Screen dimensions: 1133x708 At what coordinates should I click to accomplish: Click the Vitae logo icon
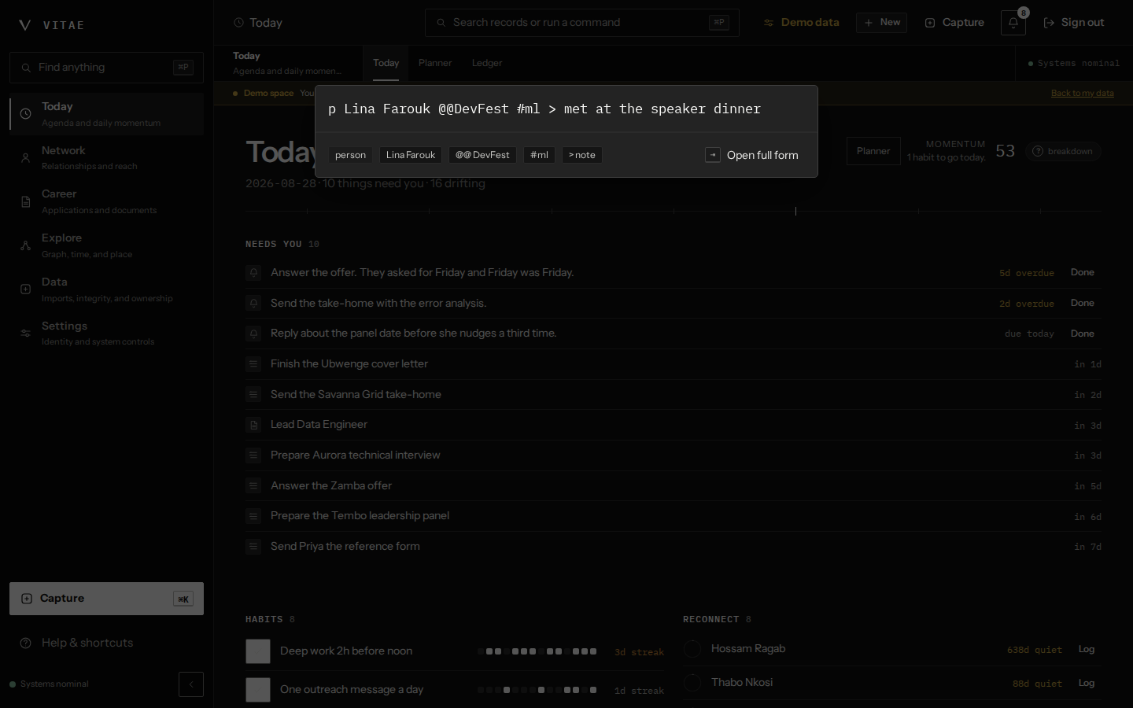pos(25,25)
